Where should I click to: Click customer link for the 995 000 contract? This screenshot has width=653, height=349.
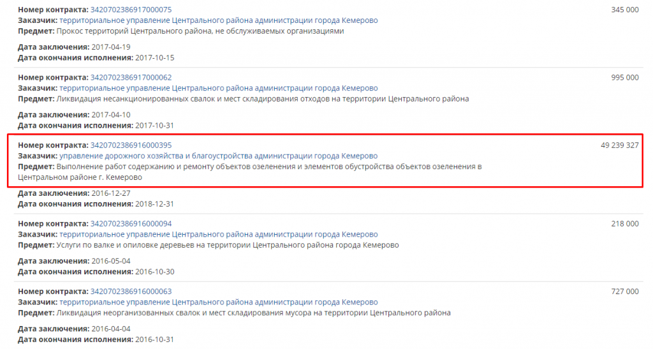coord(218,88)
